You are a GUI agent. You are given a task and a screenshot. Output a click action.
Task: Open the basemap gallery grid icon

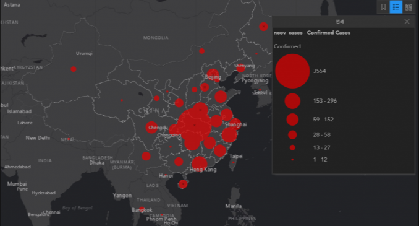pos(408,7)
